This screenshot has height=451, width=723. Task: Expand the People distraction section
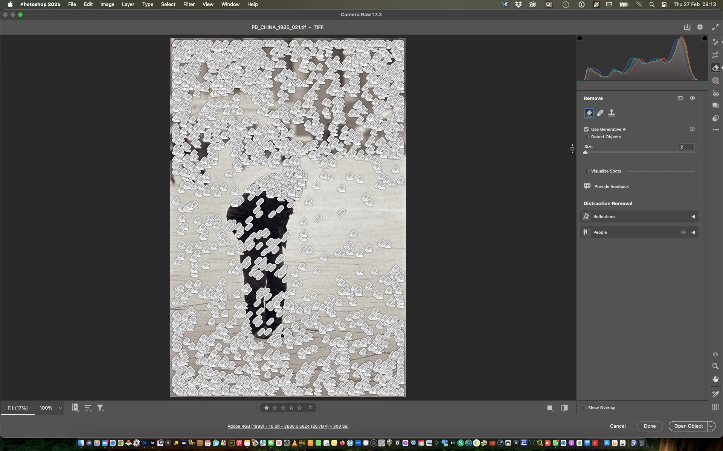(693, 232)
